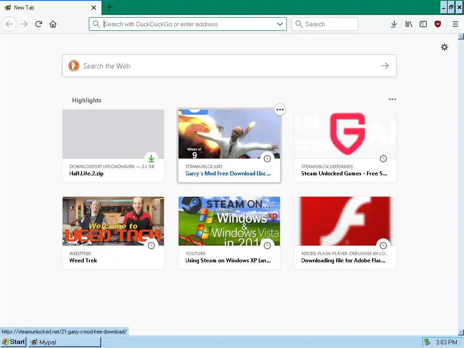Viewport: 464px width, 348px height.
Task: Click the scrollbar up arrow
Action: 461,36
